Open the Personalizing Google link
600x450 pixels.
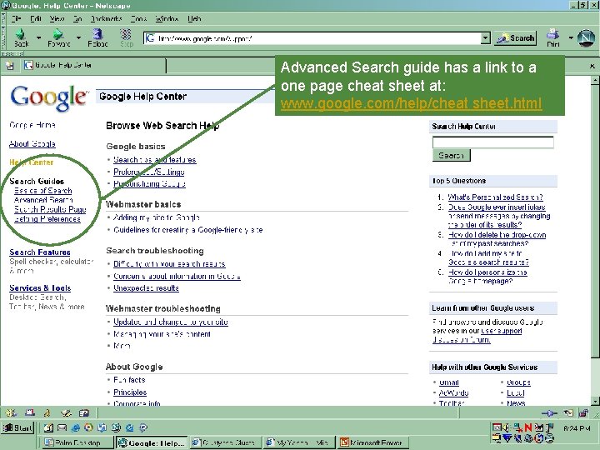tap(149, 183)
